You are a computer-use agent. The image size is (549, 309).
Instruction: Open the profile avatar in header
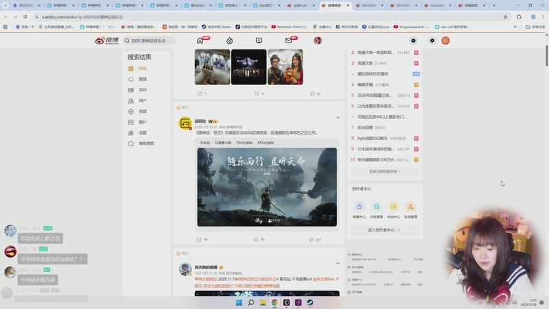point(318,41)
